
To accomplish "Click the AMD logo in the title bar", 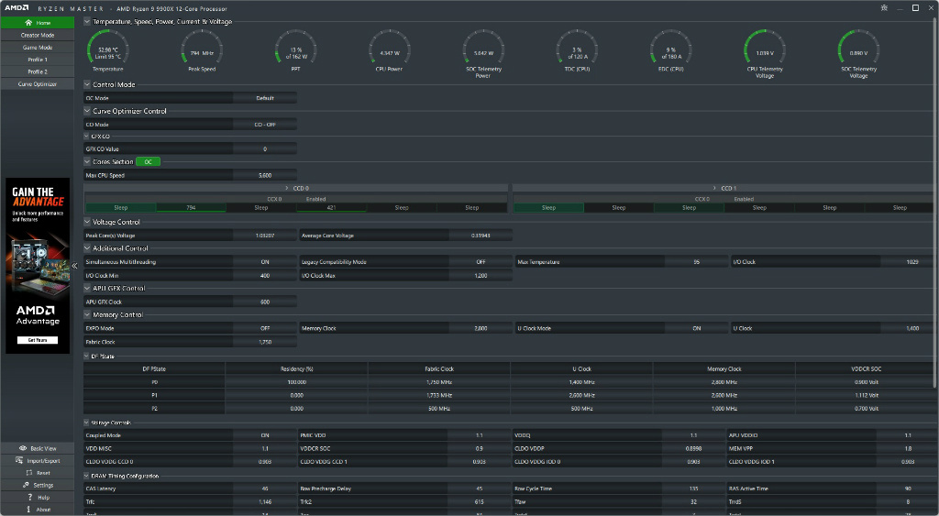I will click(x=17, y=7).
